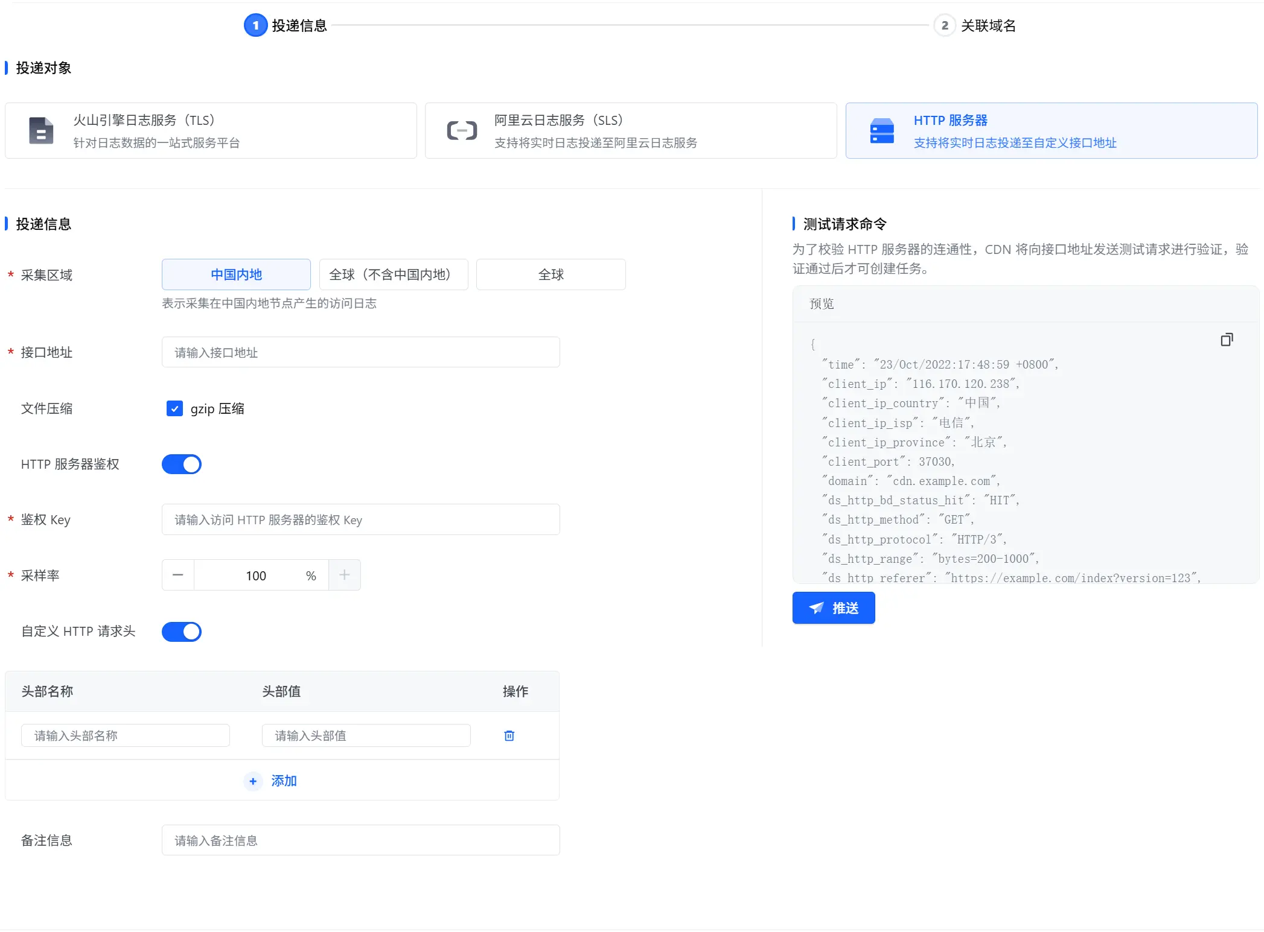Click the 投递信息 step label
Screen dimensions: 1264x932
(299, 25)
